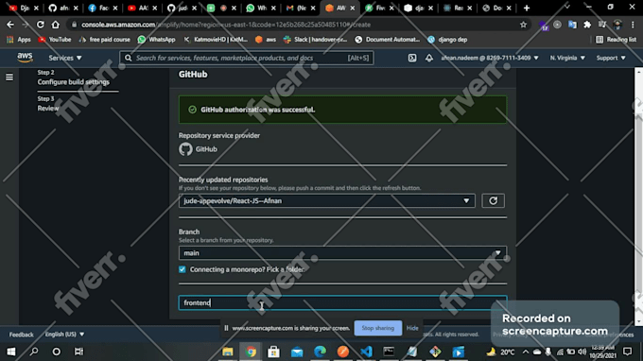Open the free paid course bookmark
This screenshot has width=643, height=361.
tap(105, 40)
